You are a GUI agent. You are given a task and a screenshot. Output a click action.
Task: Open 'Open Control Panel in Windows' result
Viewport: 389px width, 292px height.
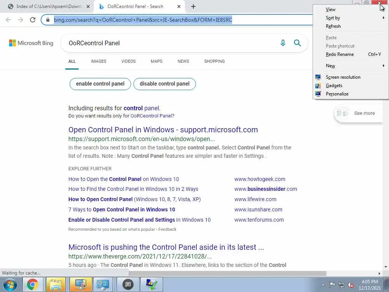click(163, 130)
